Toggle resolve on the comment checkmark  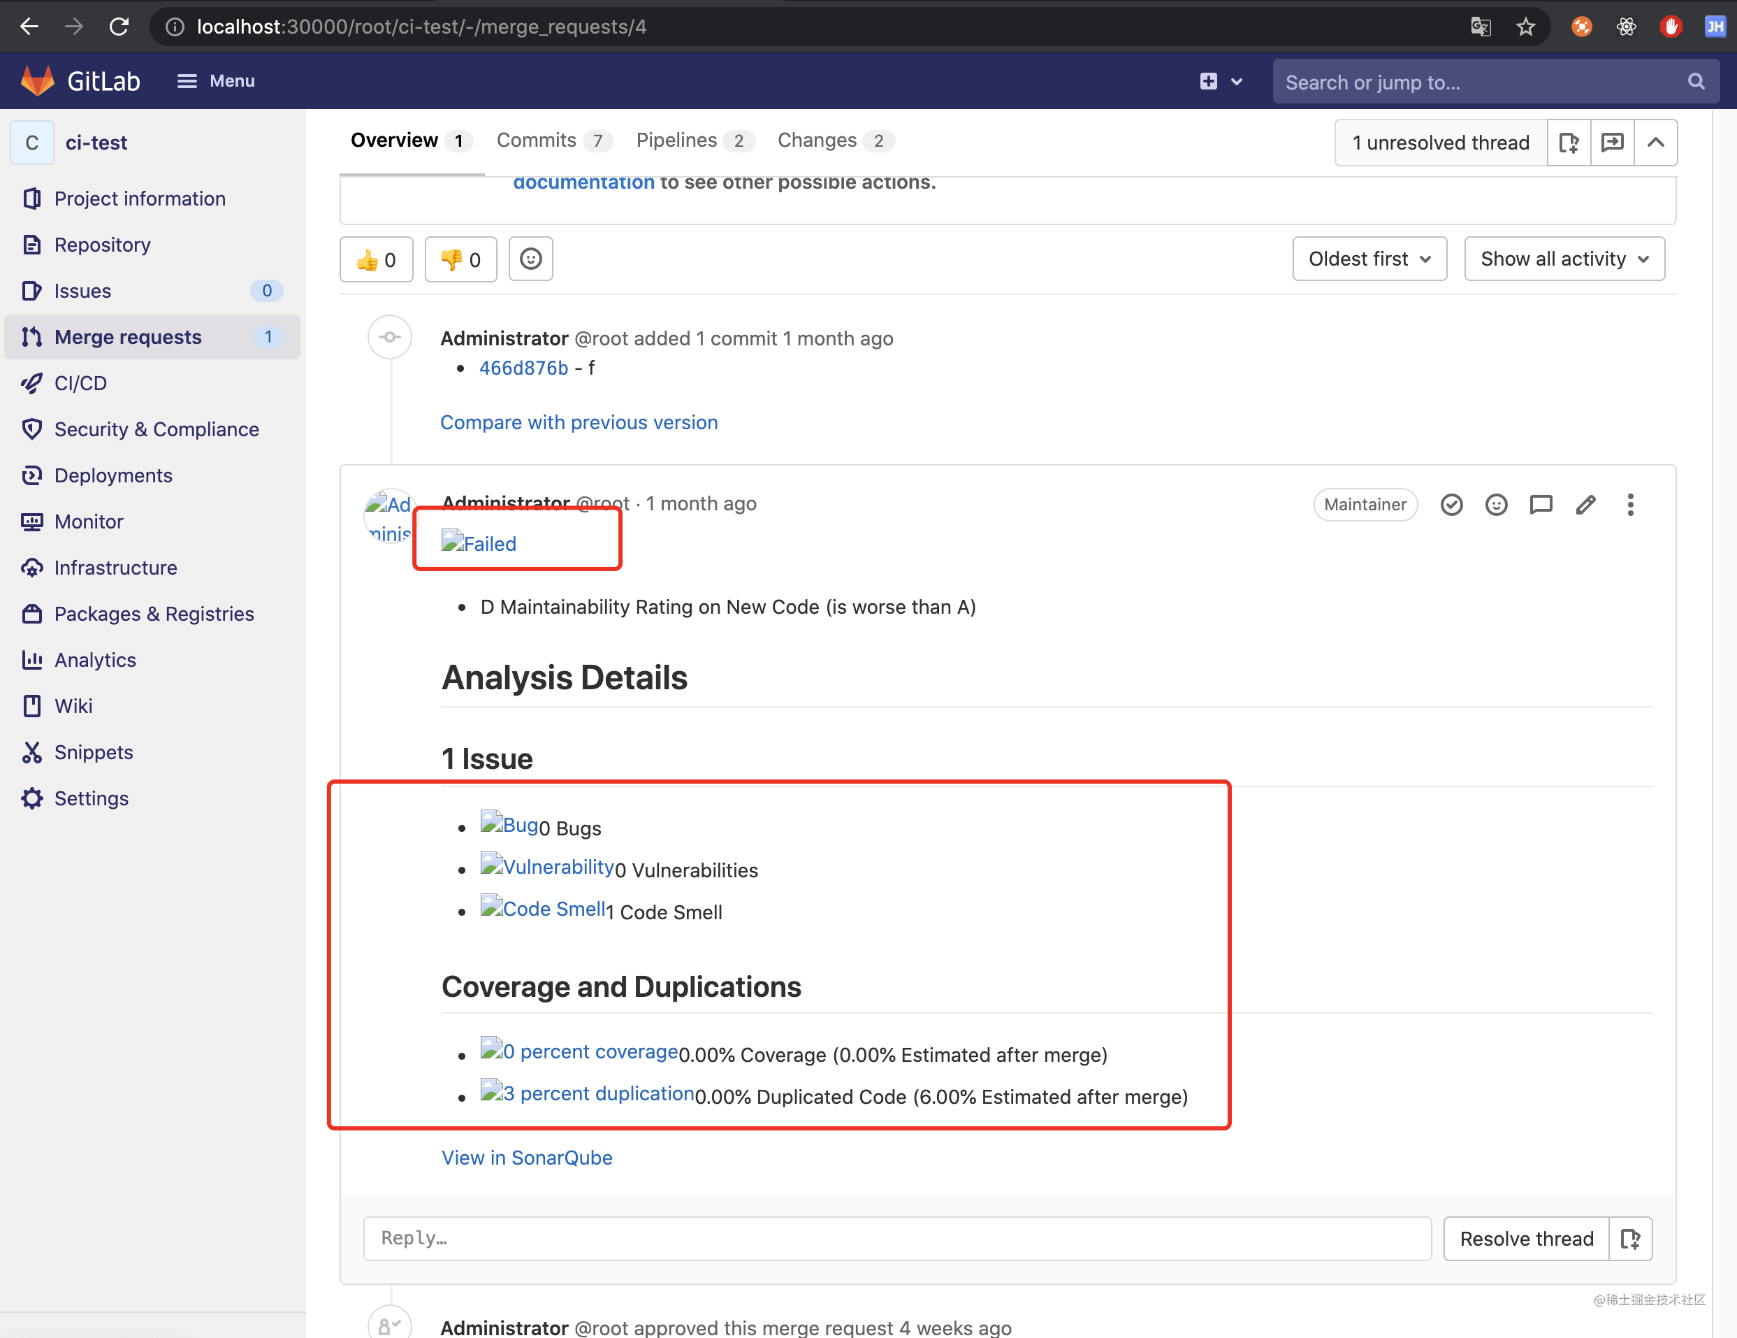click(1451, 505)
